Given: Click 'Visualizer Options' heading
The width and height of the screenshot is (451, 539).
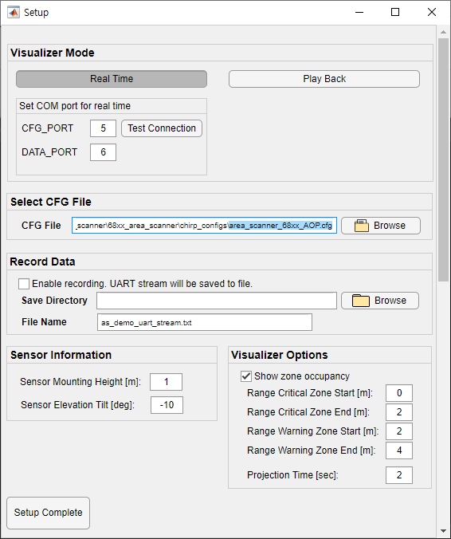Looking at the screenshot, I should [x=279, y=355].
